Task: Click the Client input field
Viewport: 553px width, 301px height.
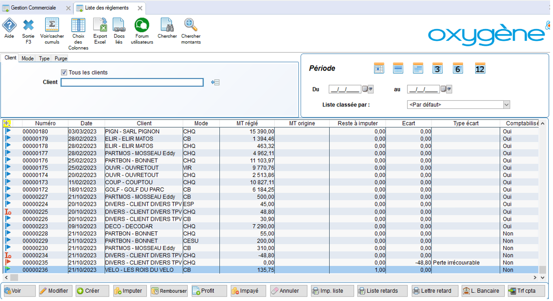Action: coord(132,83)
